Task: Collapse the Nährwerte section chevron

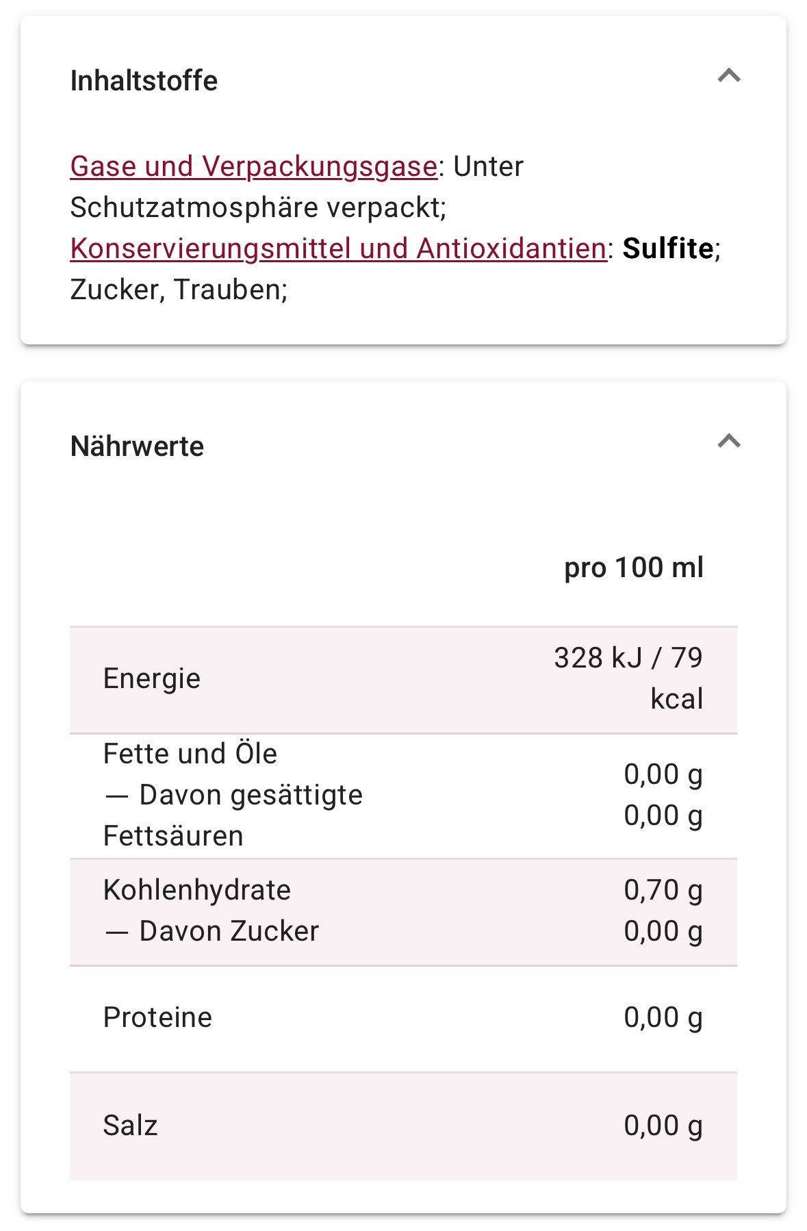Action: click(729, 442)
